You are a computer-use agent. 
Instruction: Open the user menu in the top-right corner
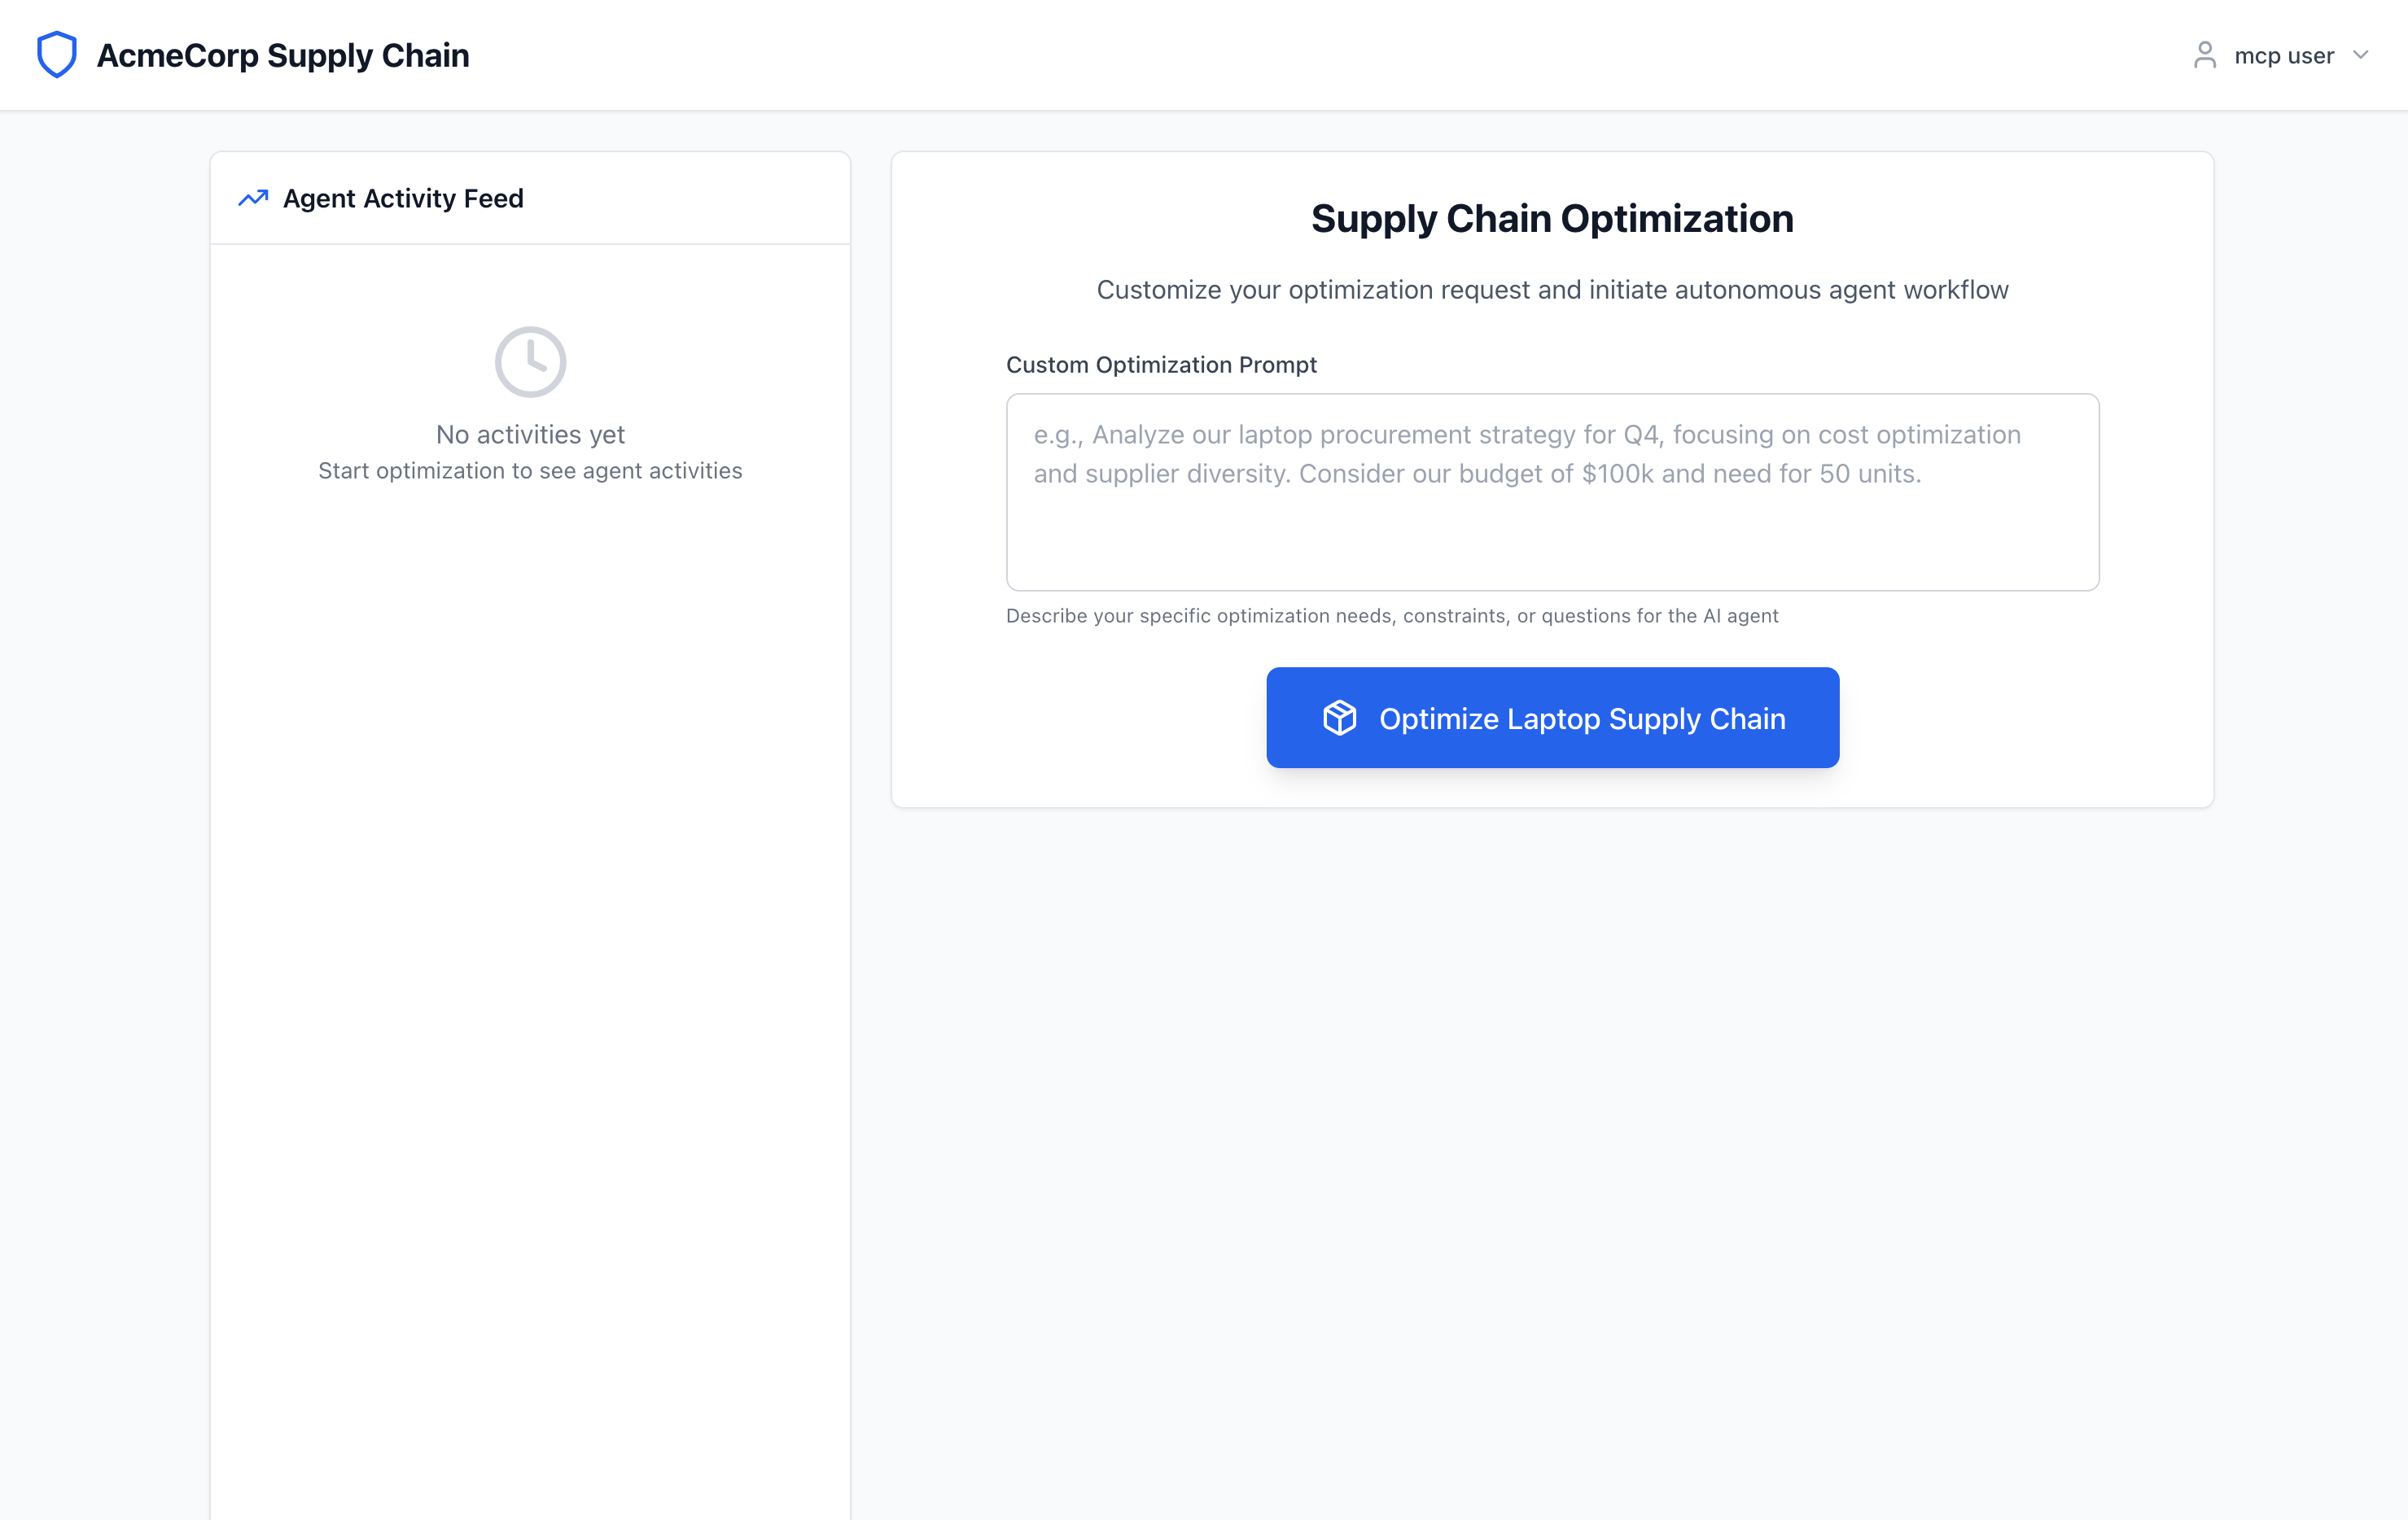[2284, 55]
